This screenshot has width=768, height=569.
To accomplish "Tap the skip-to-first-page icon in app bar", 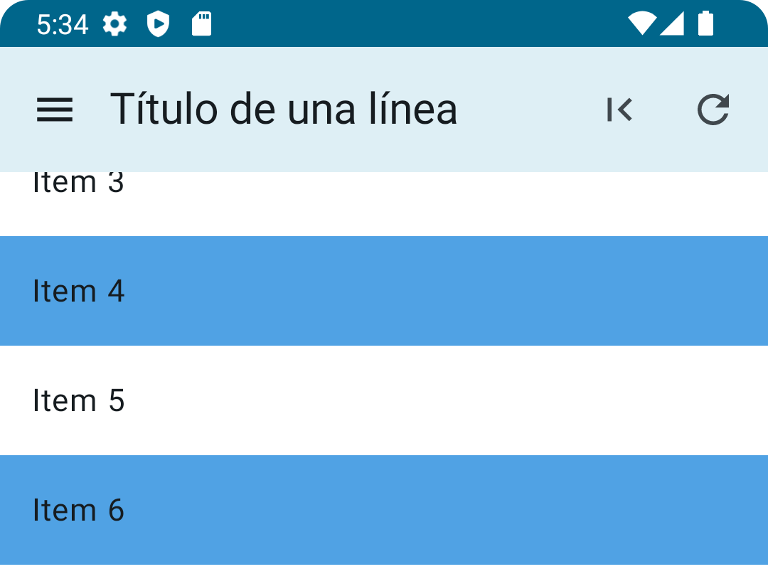I will point(619,110).
